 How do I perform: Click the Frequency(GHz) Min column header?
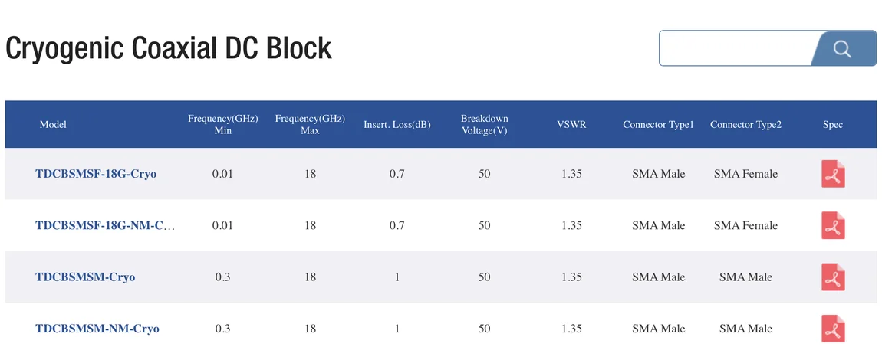pyautogui.click(x=222, y=124)
